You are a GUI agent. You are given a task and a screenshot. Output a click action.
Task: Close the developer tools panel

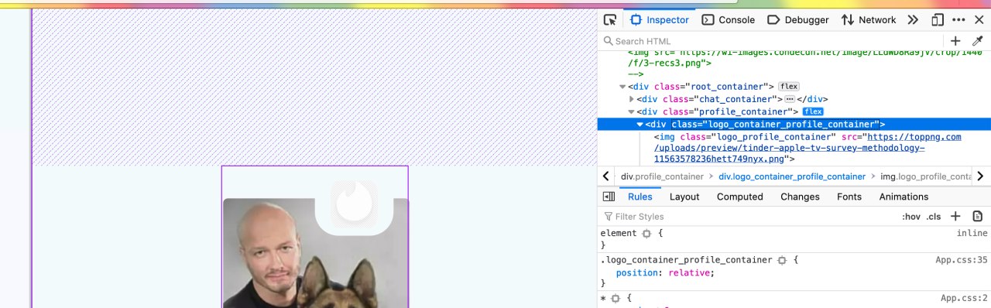pos(979,20)
